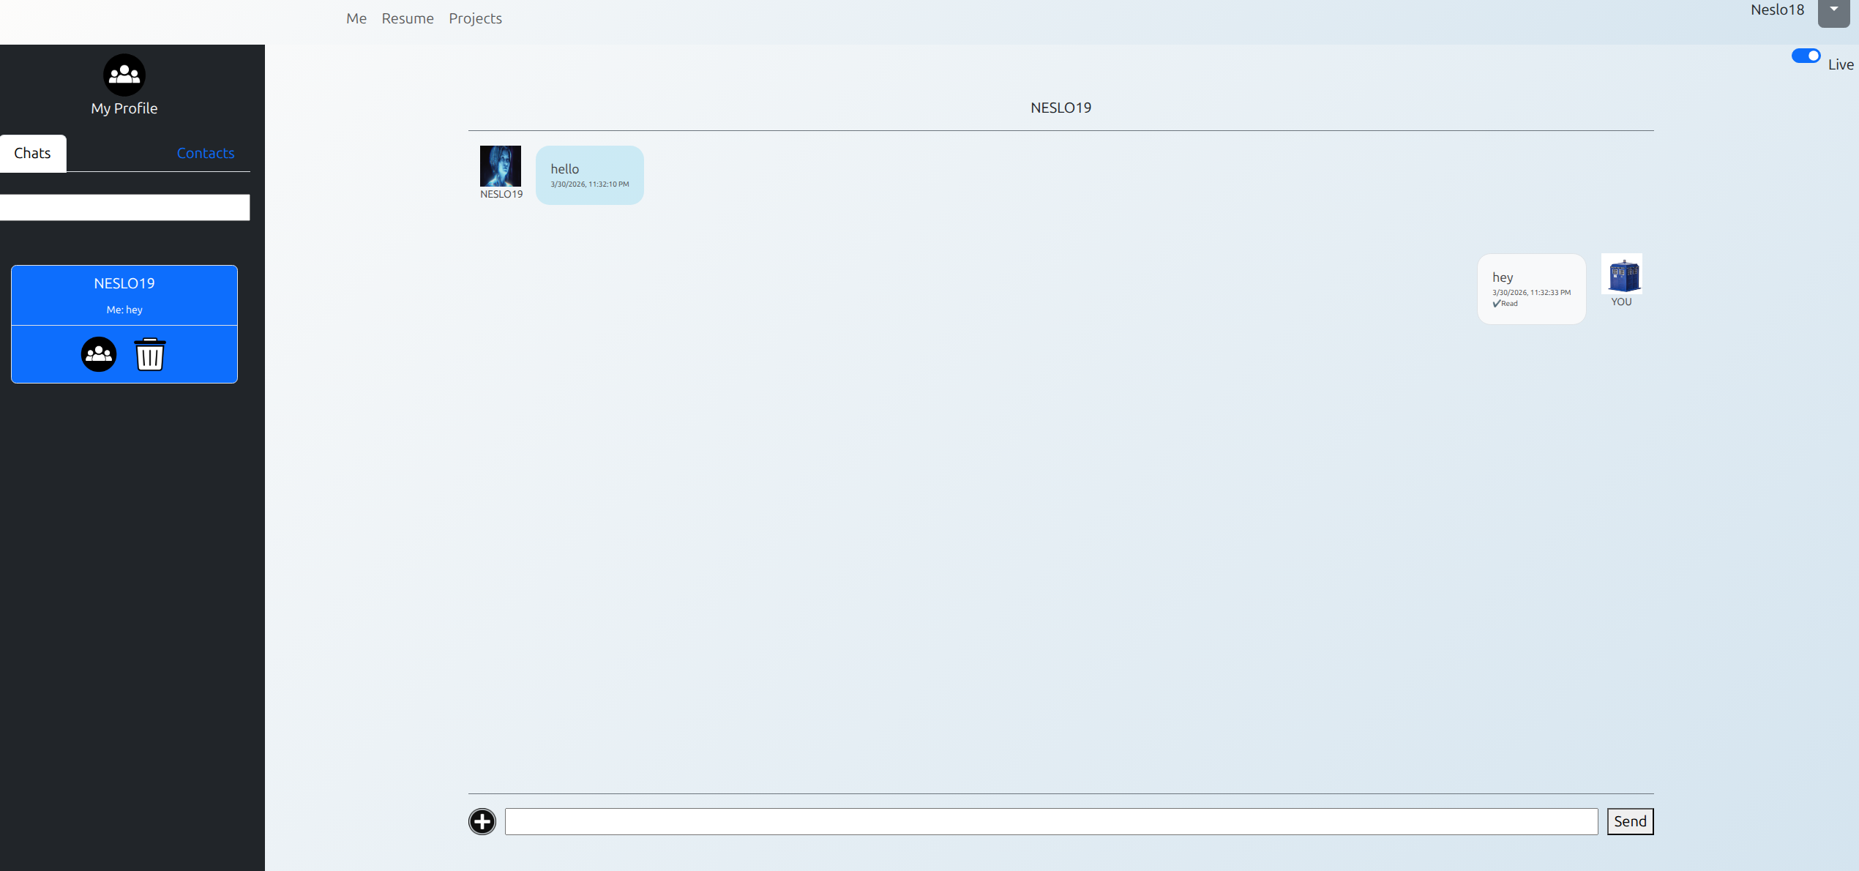Click NESLO19's avatar beside hello message

(501, 166)
